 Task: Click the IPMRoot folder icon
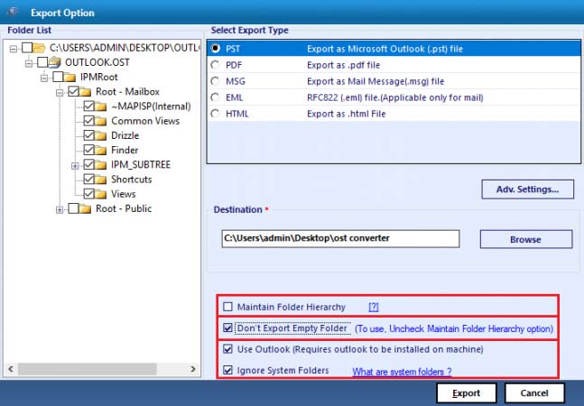(x=70, y=77)
